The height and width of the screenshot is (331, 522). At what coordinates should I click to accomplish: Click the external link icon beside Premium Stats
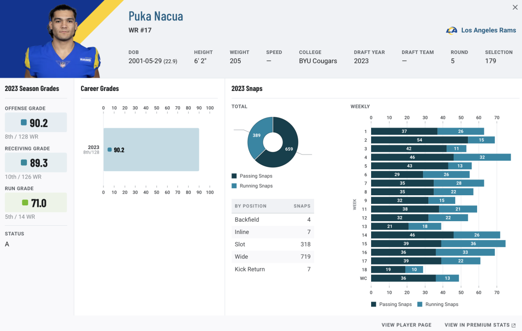coord(514,325)
